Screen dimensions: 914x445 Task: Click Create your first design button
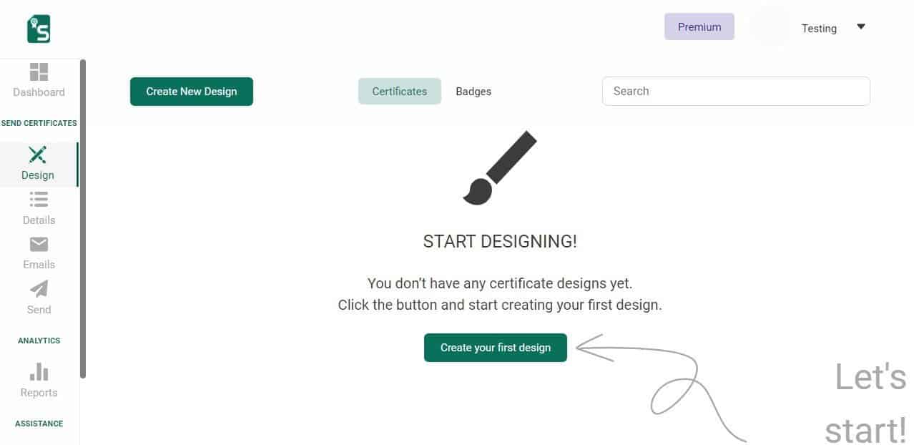click(x=496, y=348)
